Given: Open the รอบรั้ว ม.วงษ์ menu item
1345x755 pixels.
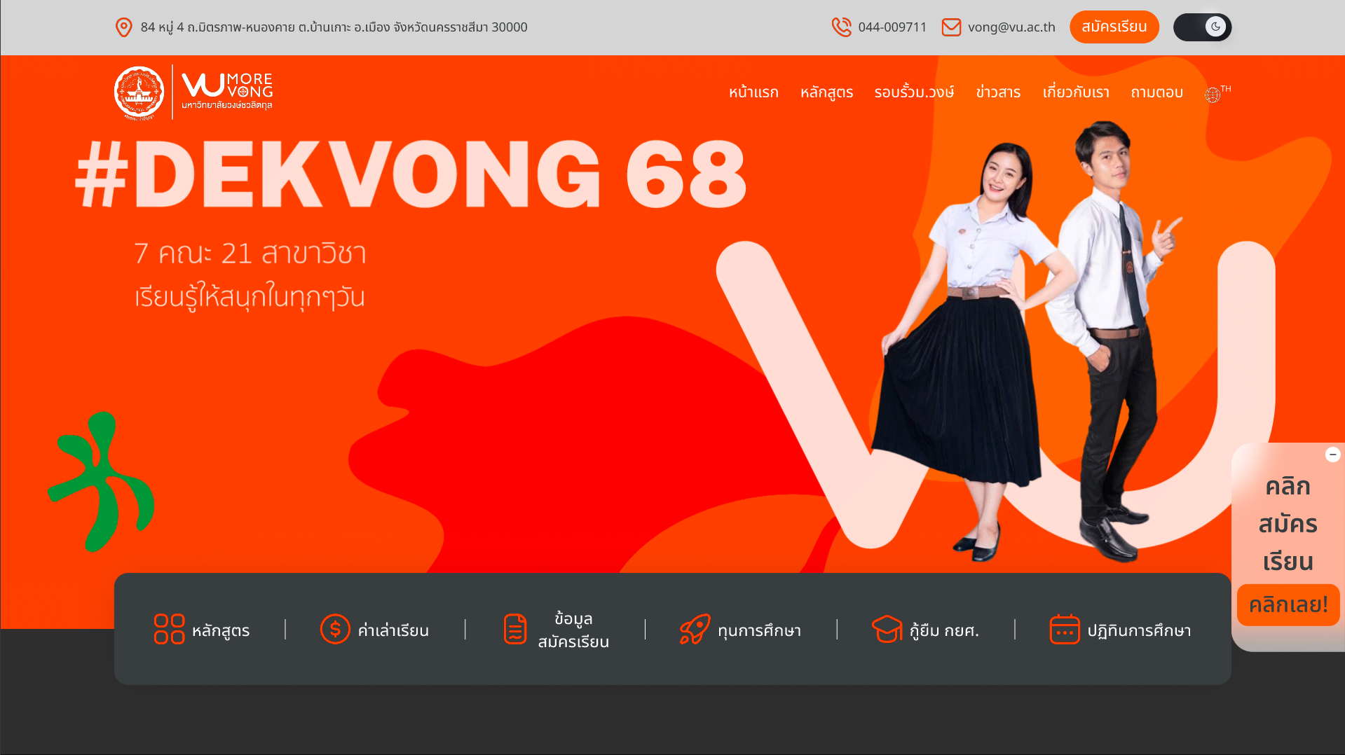Looking at the screenshot, I should click(914, 92).
